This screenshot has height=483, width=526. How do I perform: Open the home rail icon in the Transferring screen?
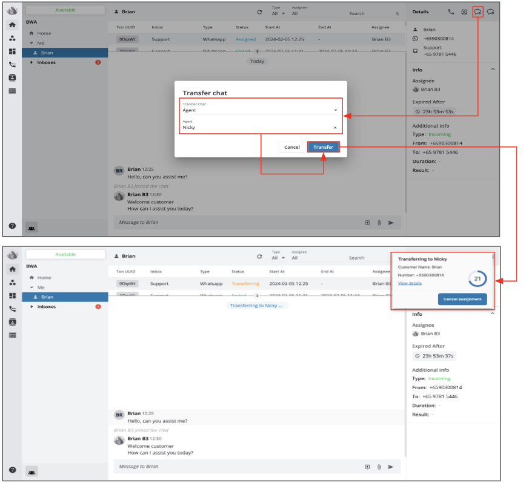click(12, 269)
